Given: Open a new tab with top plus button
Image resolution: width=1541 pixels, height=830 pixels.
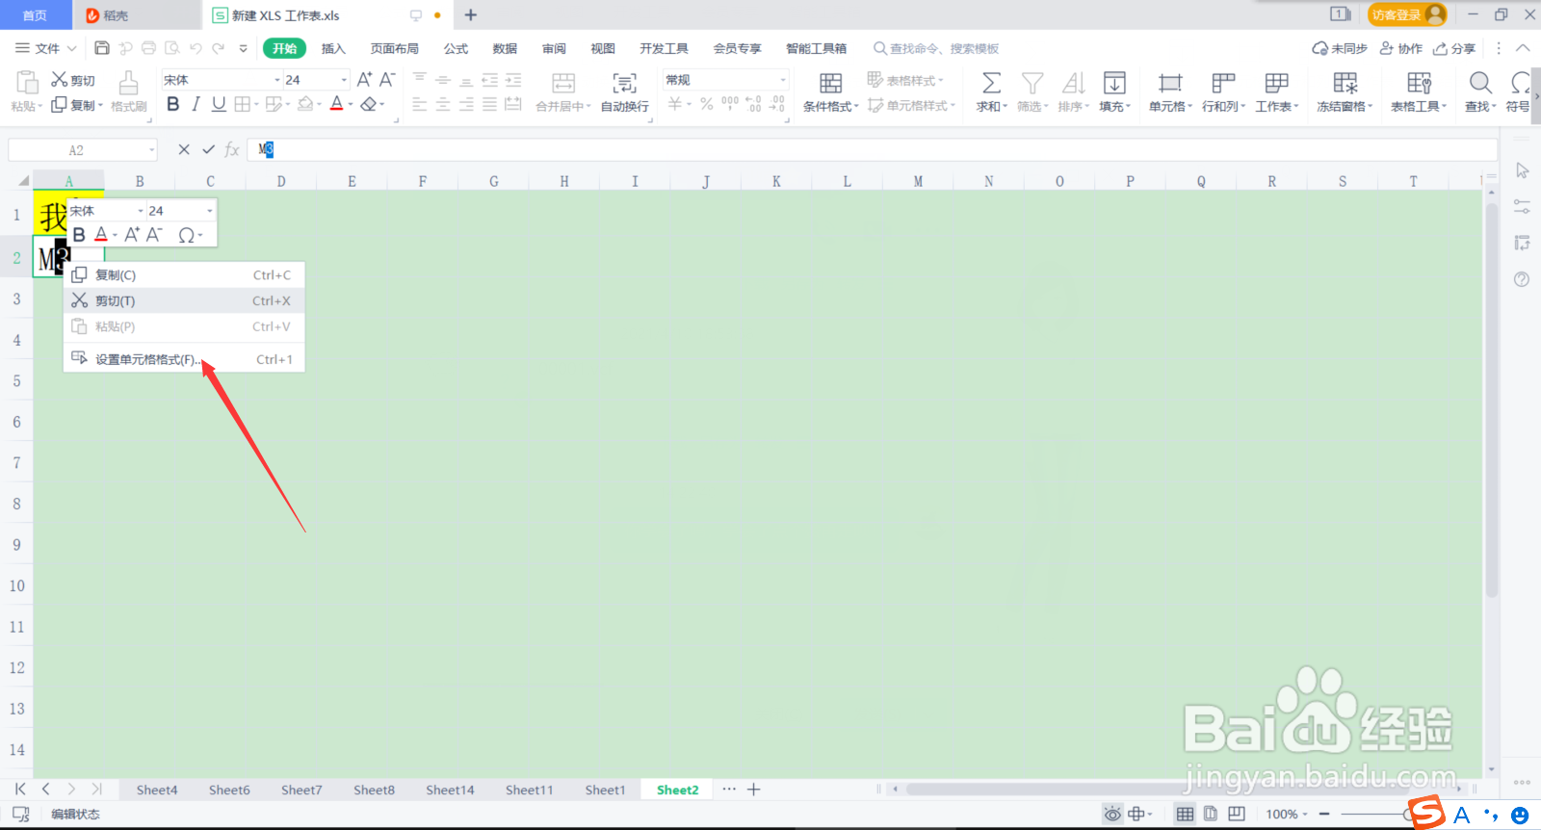Looking at the screenshot, I should point(471,14).
